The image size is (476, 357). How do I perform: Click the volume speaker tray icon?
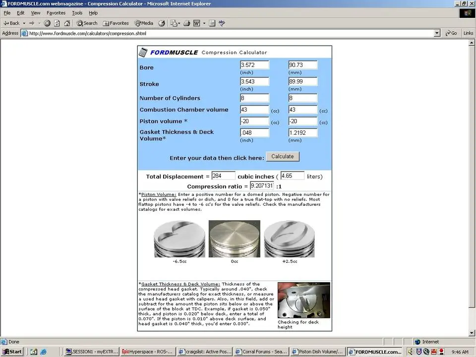(411, 352)
